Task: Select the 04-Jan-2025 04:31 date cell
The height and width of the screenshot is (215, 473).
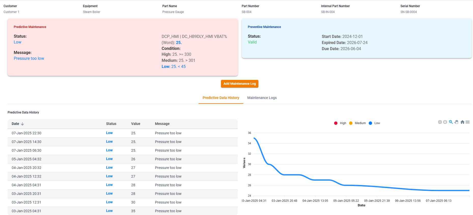Action: (x=26, y=185)
